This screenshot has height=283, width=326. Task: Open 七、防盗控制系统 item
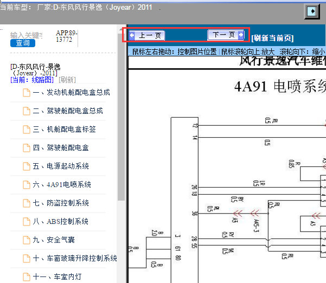pyautogui.click(x=61, y=203)
